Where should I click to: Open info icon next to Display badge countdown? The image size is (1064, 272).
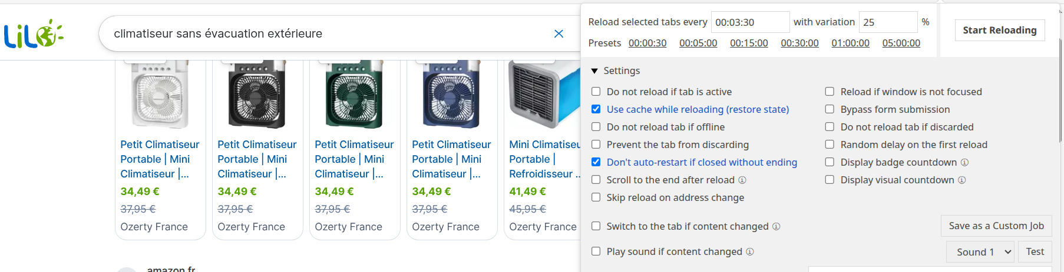[964, 162]
